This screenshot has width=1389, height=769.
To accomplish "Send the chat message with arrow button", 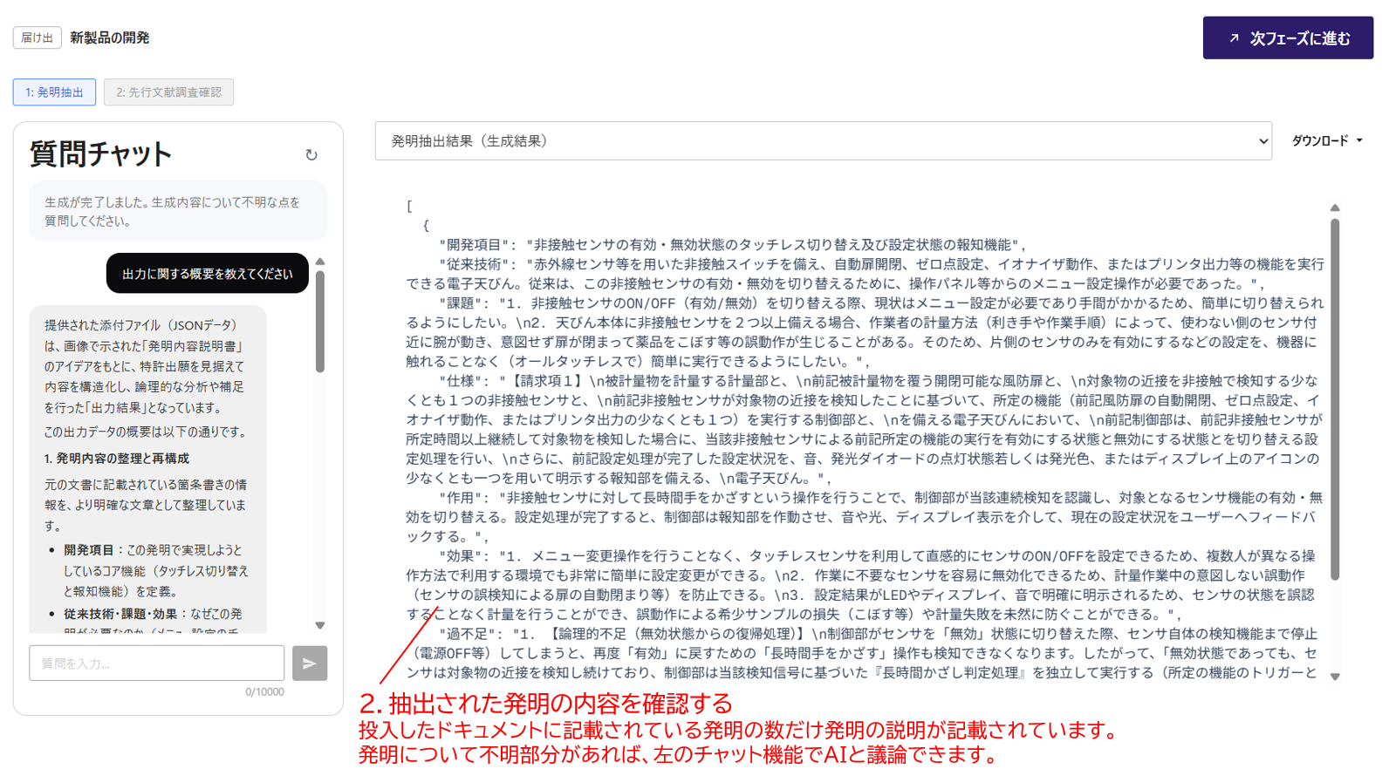I will [x=310, y=664].
